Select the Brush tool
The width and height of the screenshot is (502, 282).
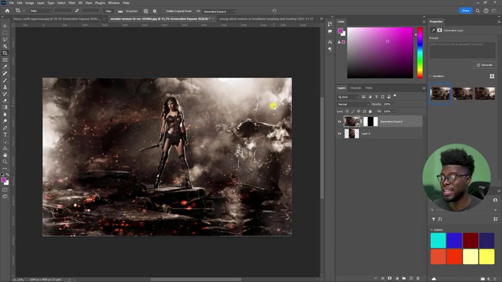(5, 80)
